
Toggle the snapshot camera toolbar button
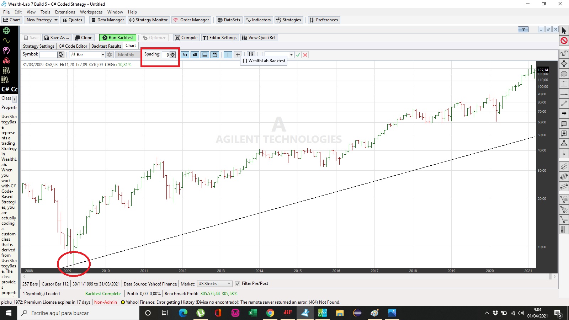pyautogui.click(x=195, y=55)
